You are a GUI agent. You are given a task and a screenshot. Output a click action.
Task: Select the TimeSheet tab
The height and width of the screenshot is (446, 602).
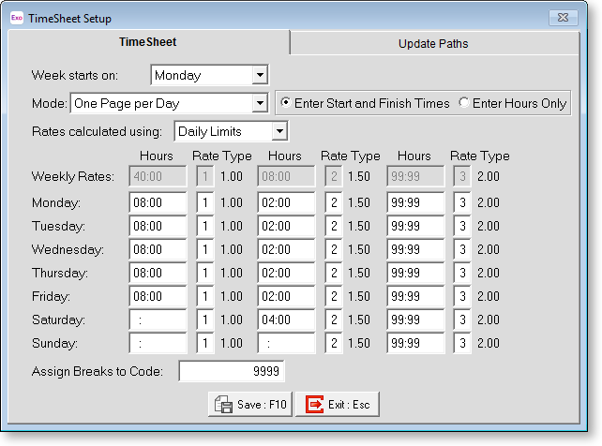148,42
